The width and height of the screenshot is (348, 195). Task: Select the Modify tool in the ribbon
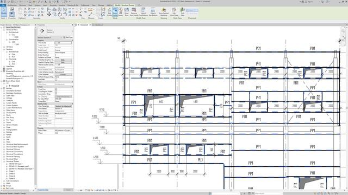[4, 12]
